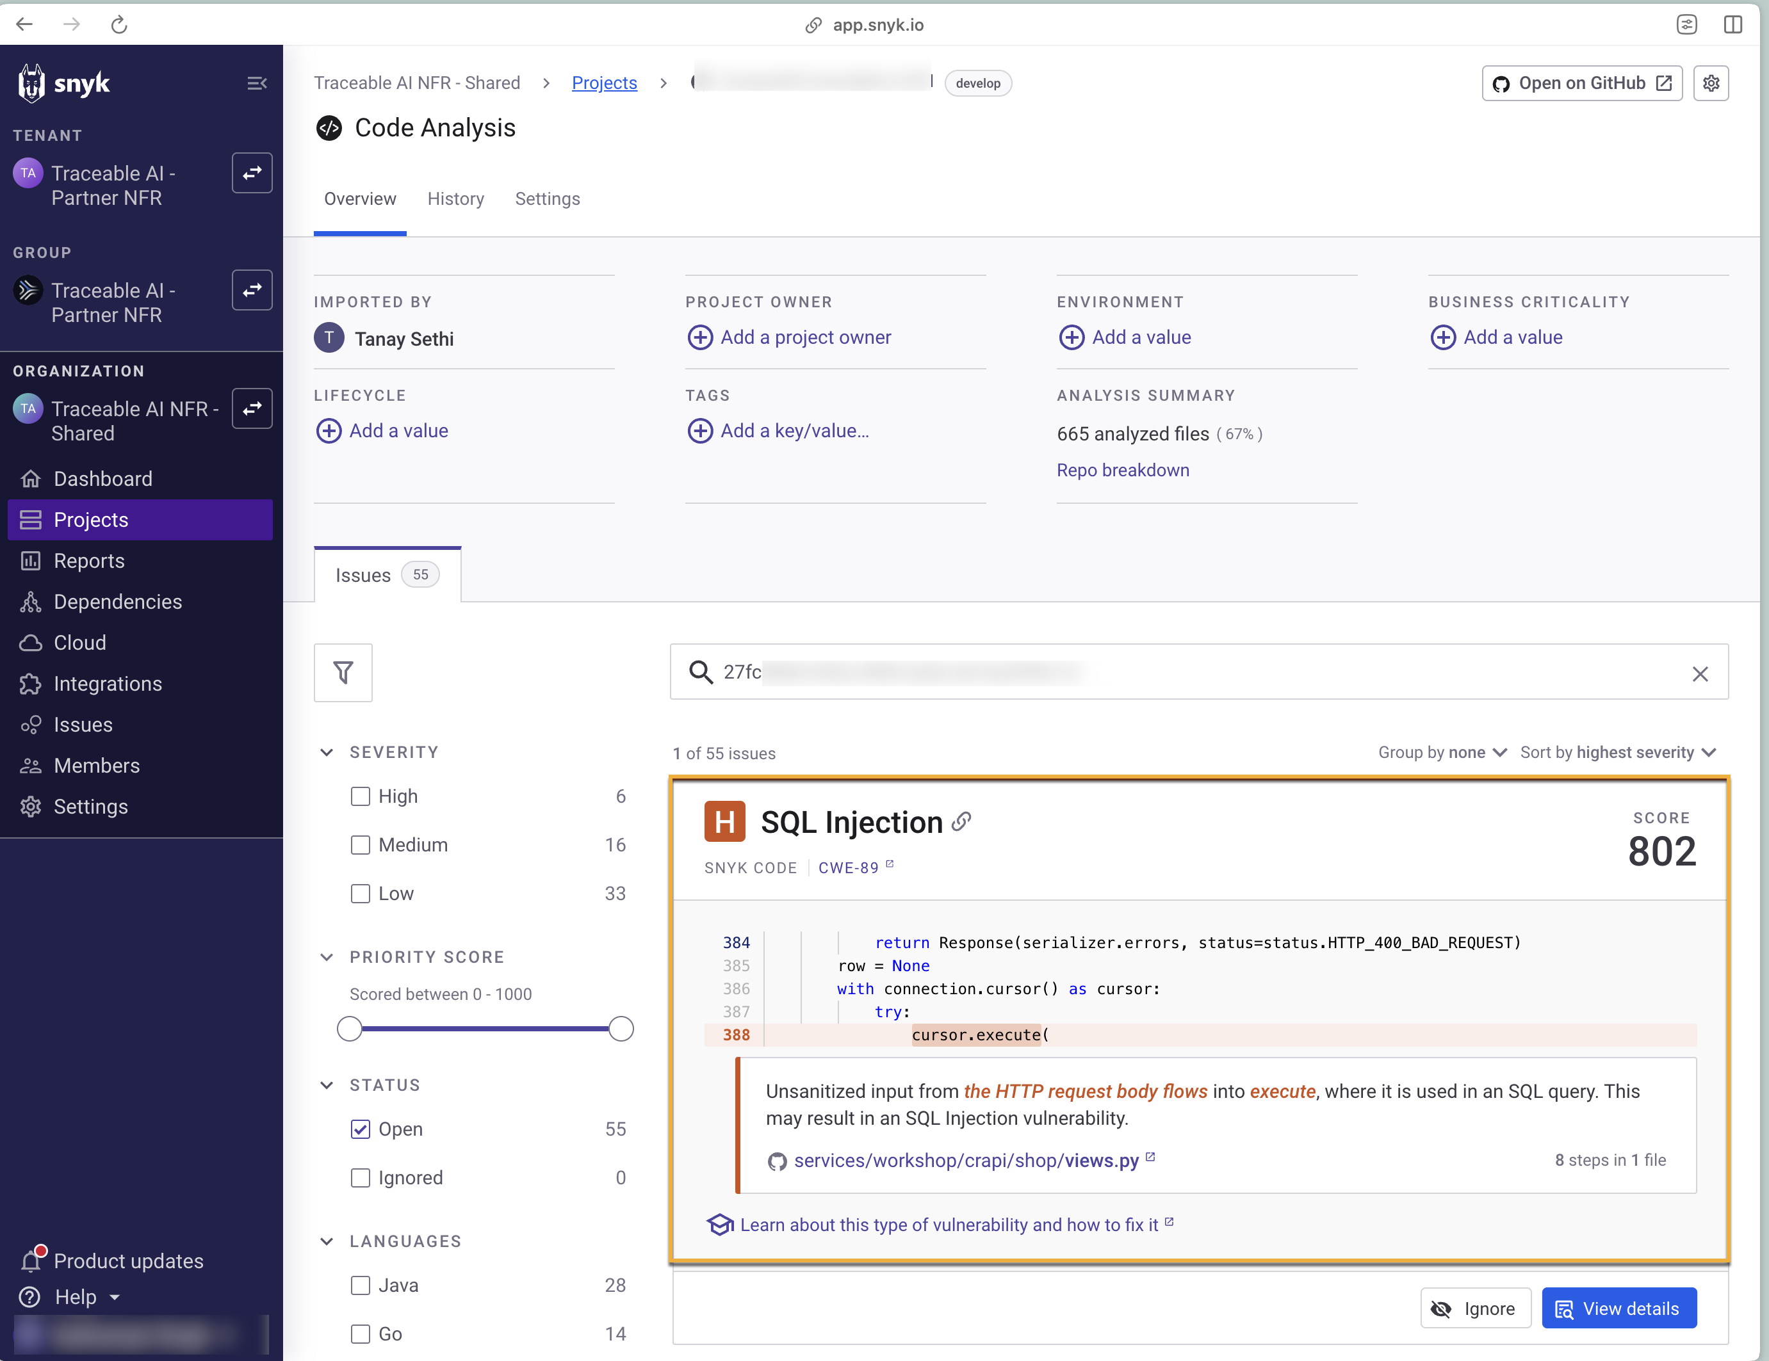The height and width of the screenshot is (1361, 1769).
Task: Collapse the sidebar navigation menu
Action: [257, 83]
